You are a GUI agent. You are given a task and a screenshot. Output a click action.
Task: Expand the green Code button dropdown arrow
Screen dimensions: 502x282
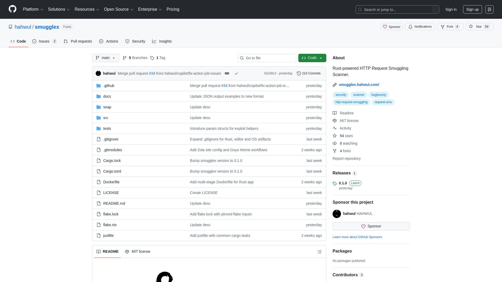321,58
